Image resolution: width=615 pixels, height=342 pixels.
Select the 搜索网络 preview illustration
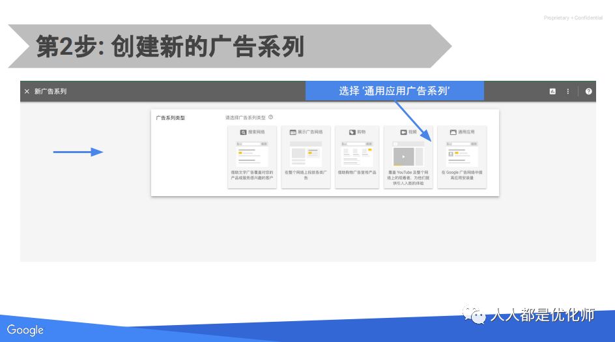pyautogui.click(x=252, y=154)
